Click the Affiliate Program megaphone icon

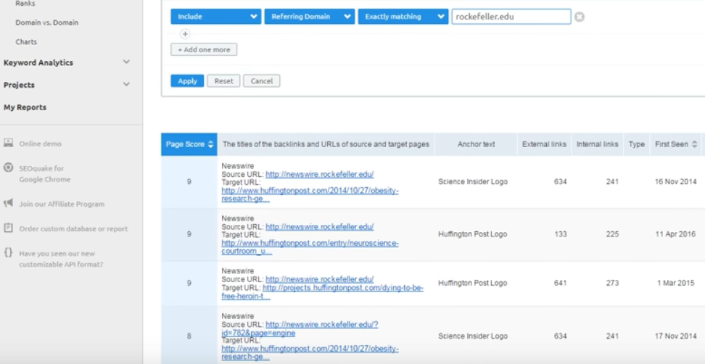tap(8, 204)
